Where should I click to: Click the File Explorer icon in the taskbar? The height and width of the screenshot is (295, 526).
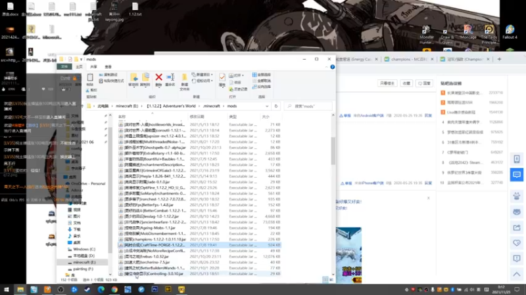point(20,289)
